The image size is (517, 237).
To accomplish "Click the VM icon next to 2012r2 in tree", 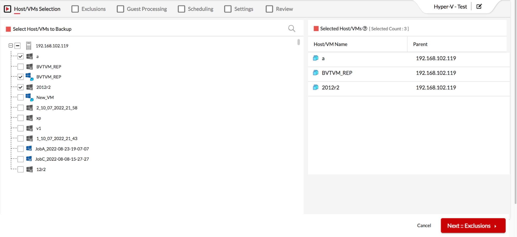I will pyautogui.click(x=29, y=87).
